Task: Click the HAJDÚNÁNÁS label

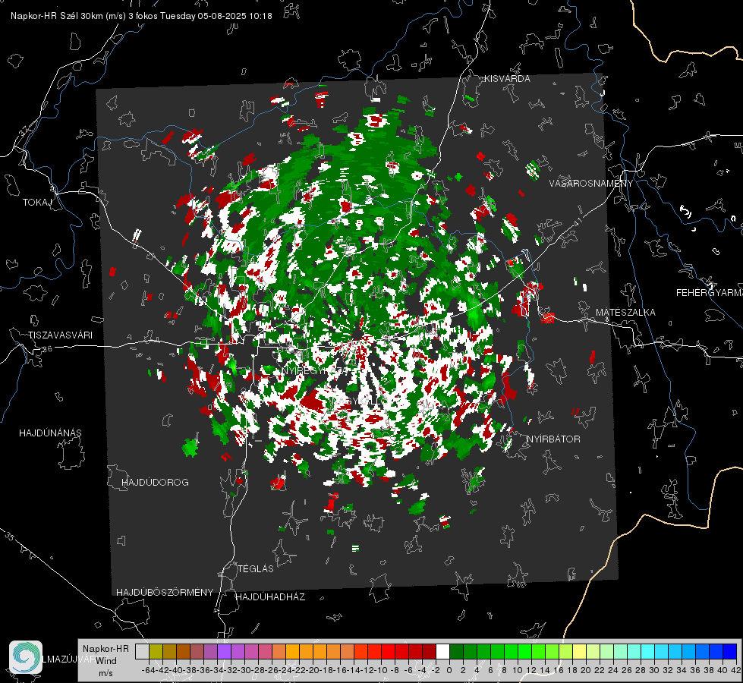Action: (x=50, y=433)
